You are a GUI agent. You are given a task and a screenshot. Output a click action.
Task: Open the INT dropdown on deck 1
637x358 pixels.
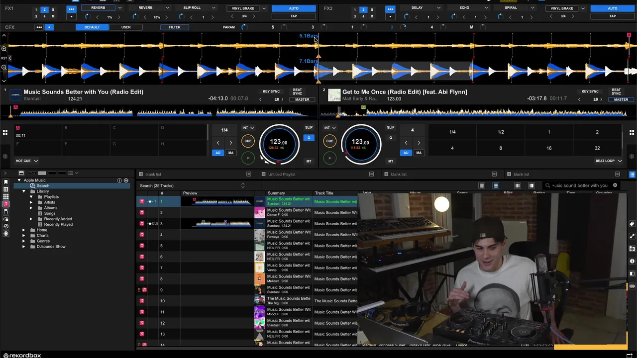click(x=248, y=128)
